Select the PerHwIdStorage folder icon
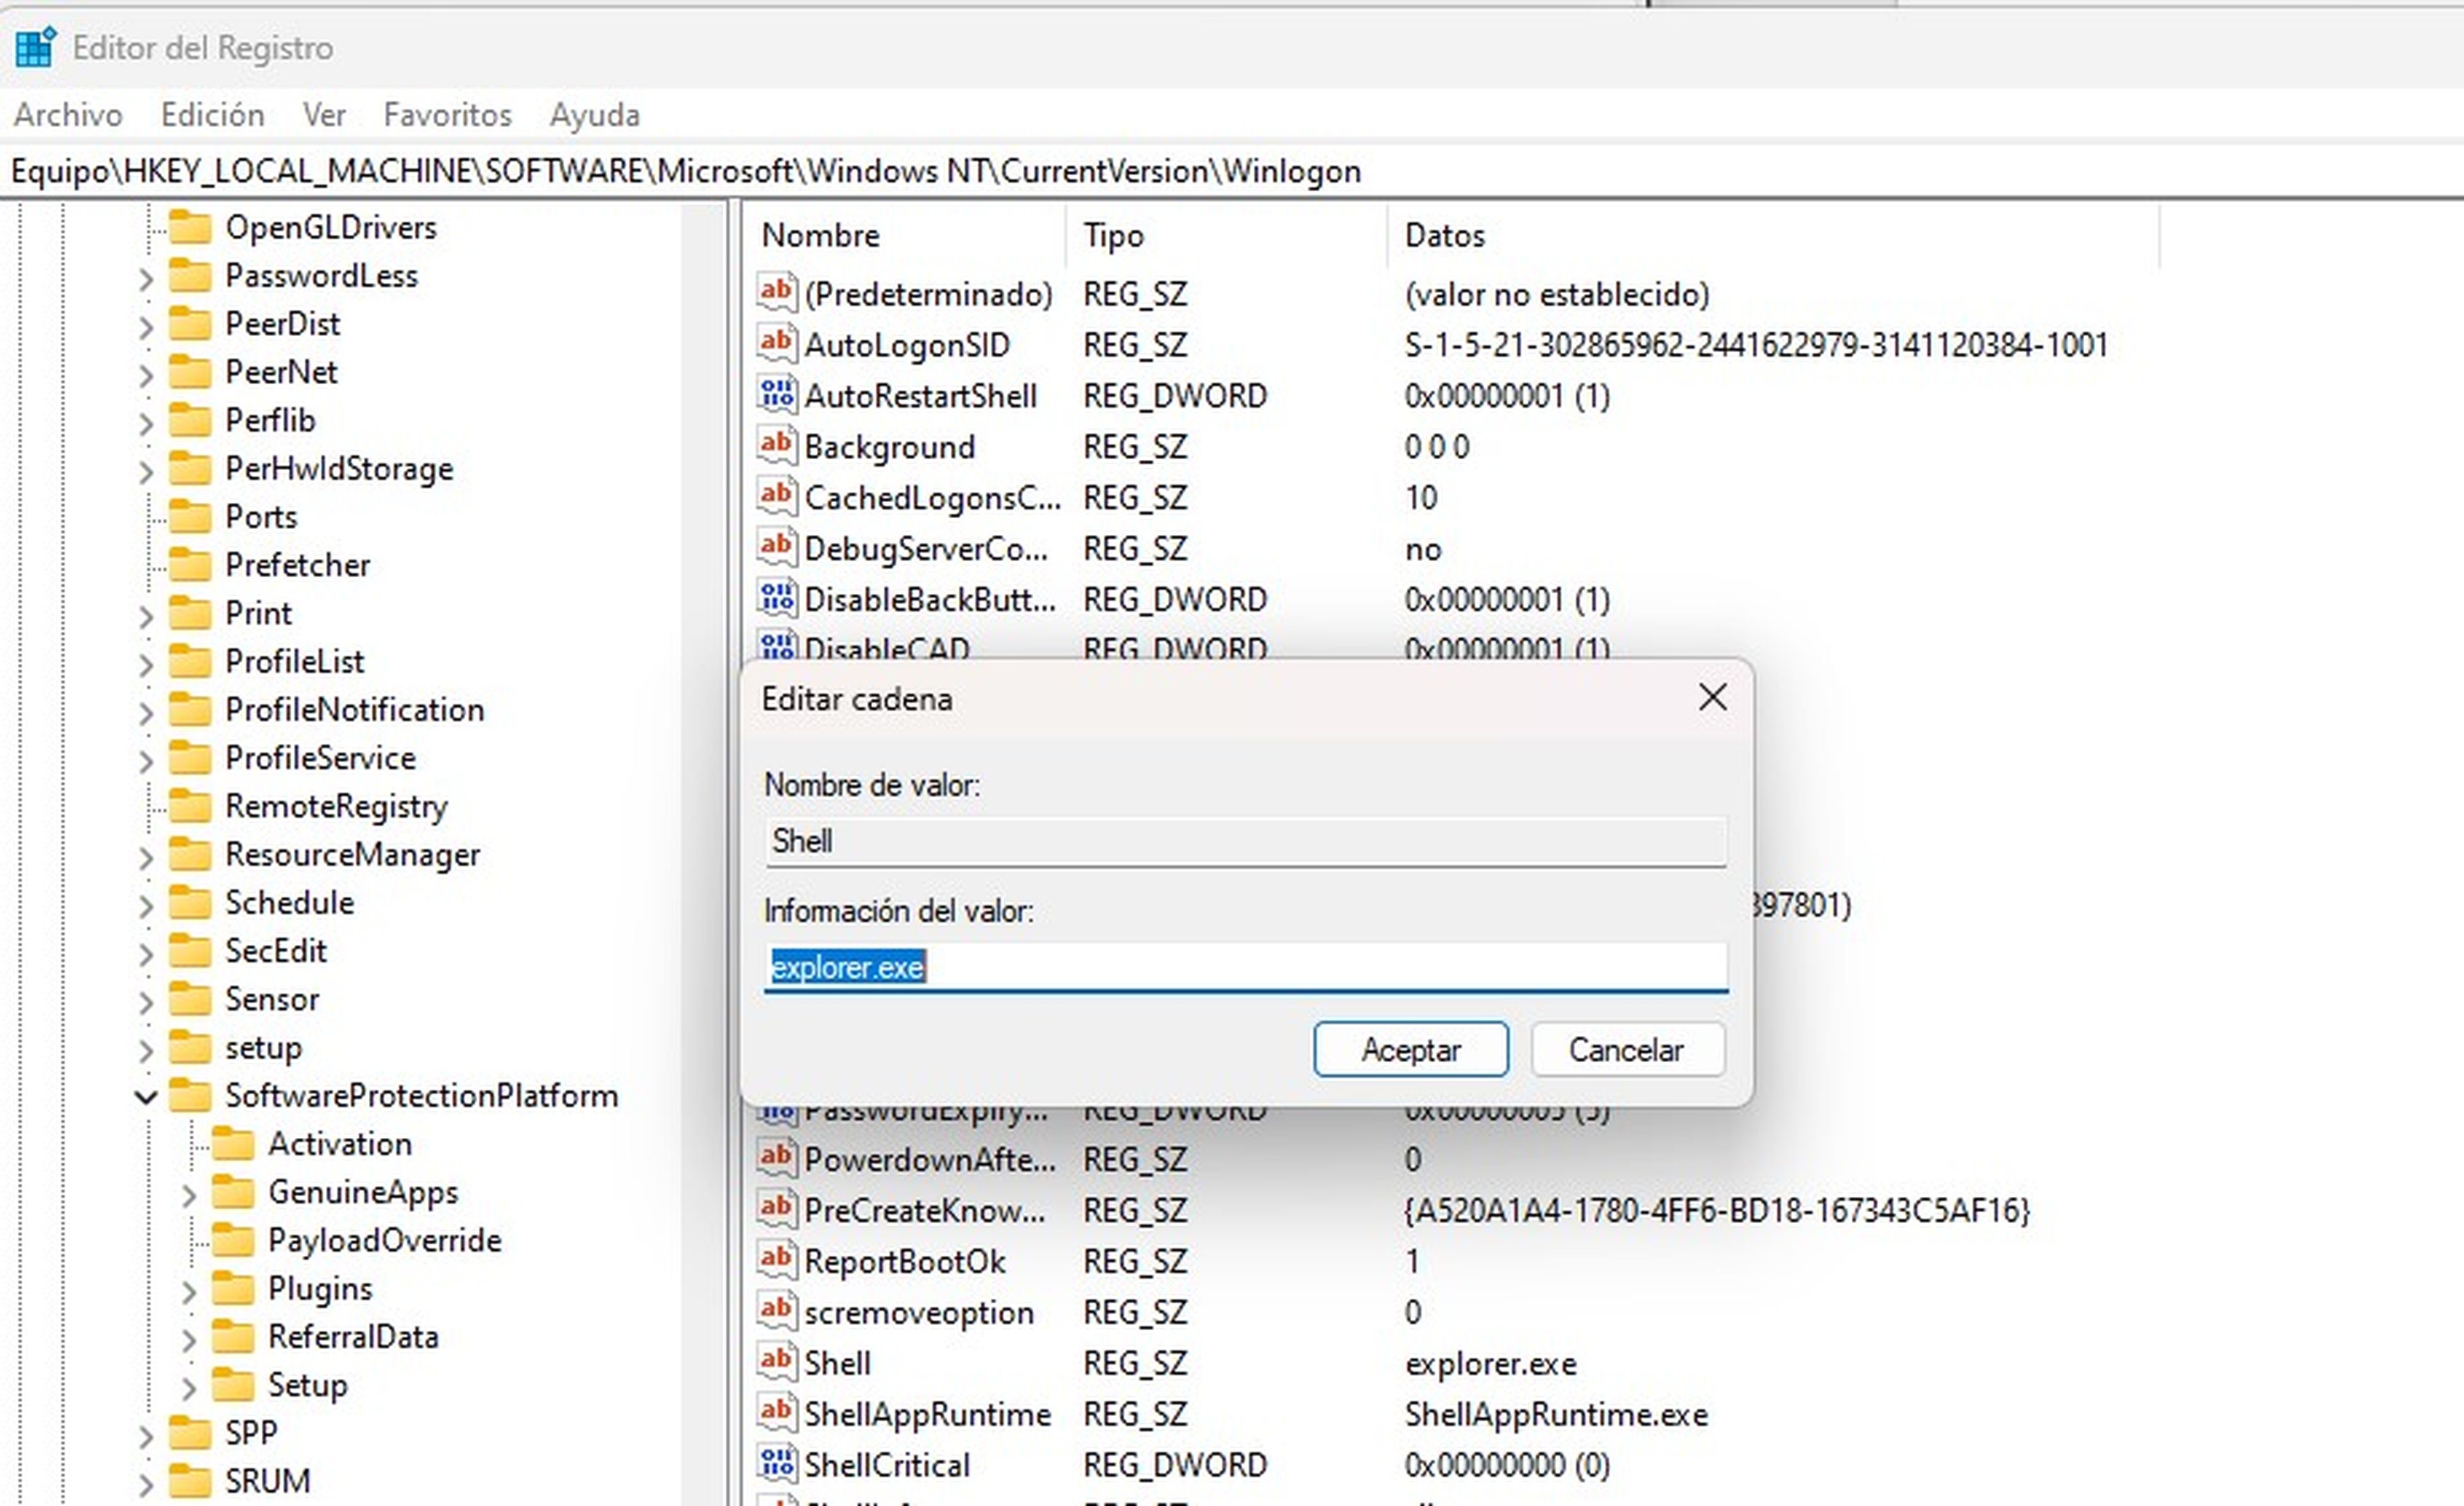This screenshot has width=2464, height=1506. [190, 468]
